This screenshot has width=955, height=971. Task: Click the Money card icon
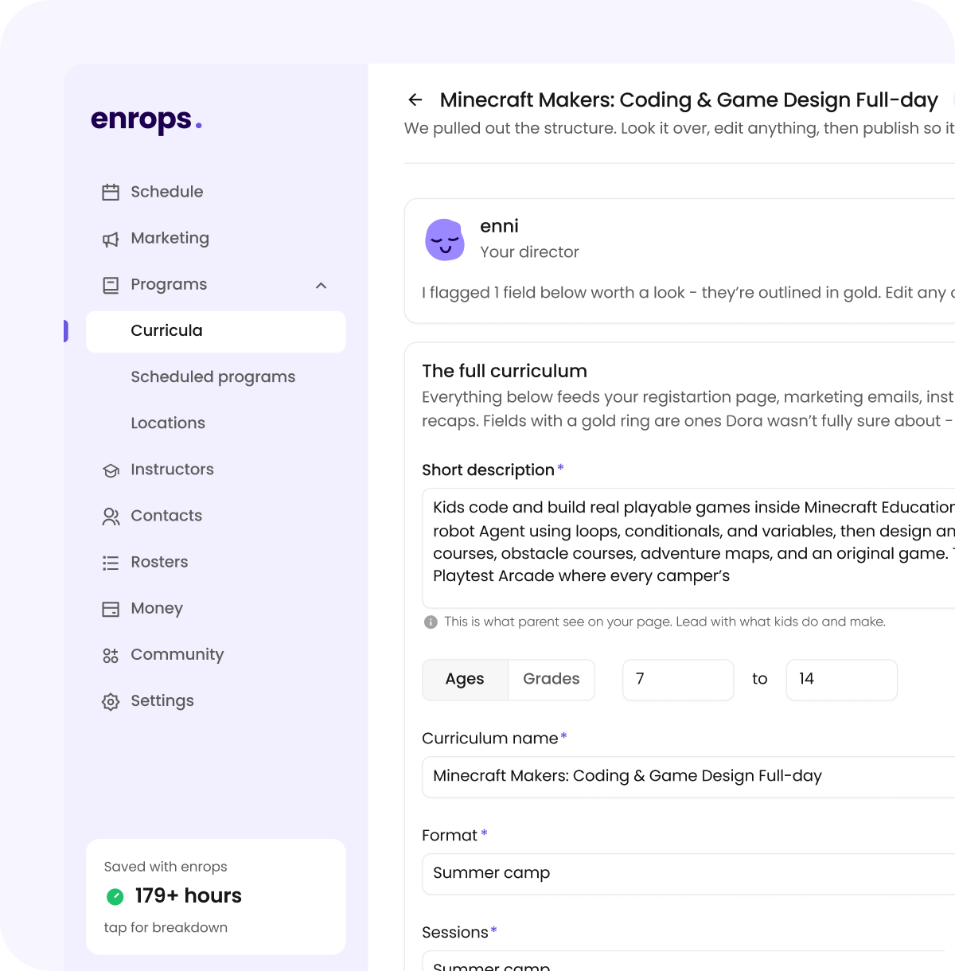tap(111, 609)
